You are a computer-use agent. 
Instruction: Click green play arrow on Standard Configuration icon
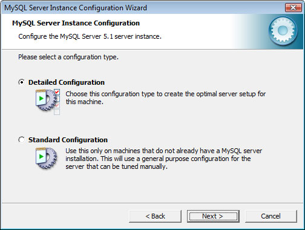tap(41, 156)
